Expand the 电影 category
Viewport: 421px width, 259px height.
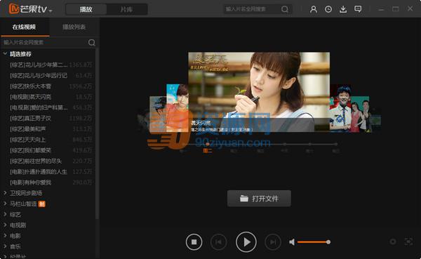click(x=5, y=236)
